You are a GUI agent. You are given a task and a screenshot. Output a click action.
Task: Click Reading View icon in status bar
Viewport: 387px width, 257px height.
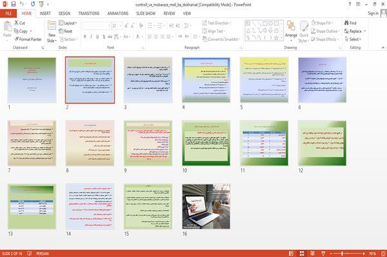click(x=312, y=253)
